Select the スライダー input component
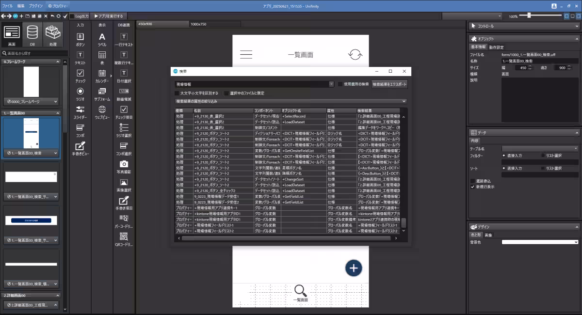Image resolution: width=582 pixels, height=315 pixels. pyautogui.click(x=81, y=111)
